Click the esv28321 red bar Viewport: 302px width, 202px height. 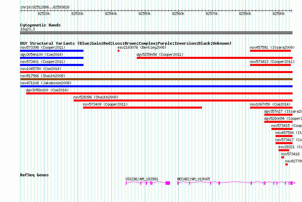[x=284, y=150]
